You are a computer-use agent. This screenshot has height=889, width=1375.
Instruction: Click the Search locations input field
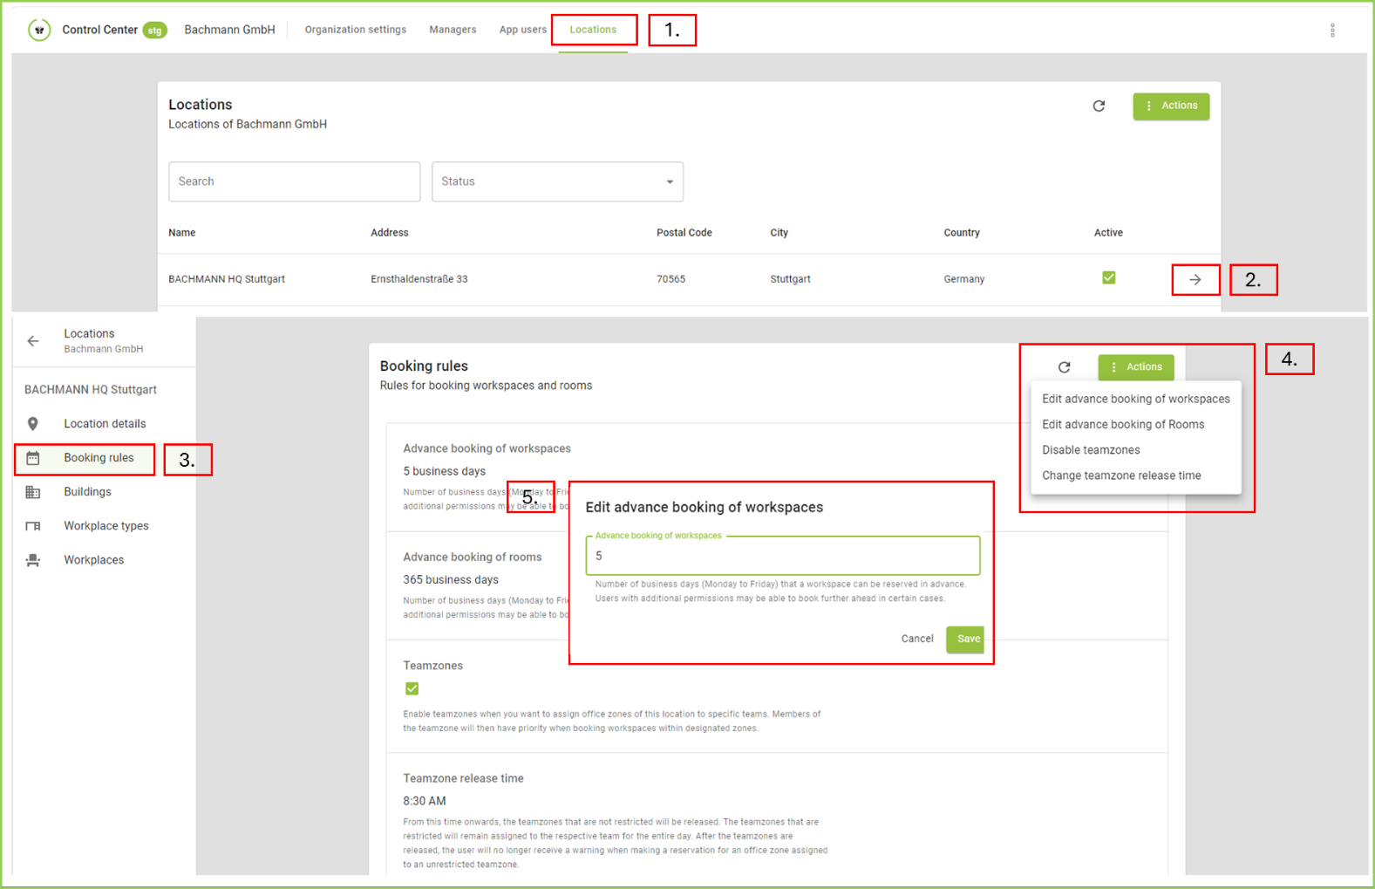[294, 181]
